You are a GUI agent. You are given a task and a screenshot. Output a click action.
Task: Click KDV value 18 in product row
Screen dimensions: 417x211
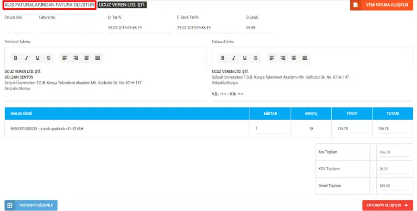(311, 129)
